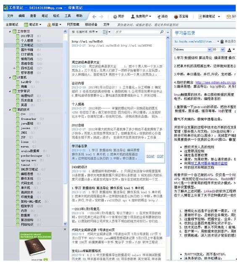Go back with the left arrow icon

94,16
